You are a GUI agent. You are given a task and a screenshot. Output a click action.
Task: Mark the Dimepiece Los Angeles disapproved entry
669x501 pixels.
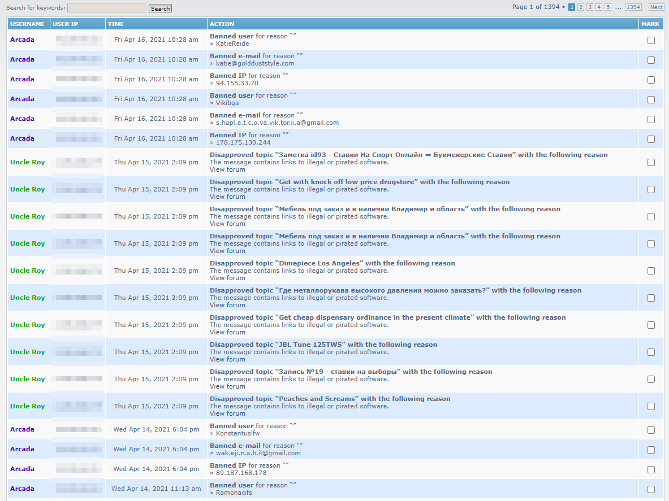coord(651,271)
